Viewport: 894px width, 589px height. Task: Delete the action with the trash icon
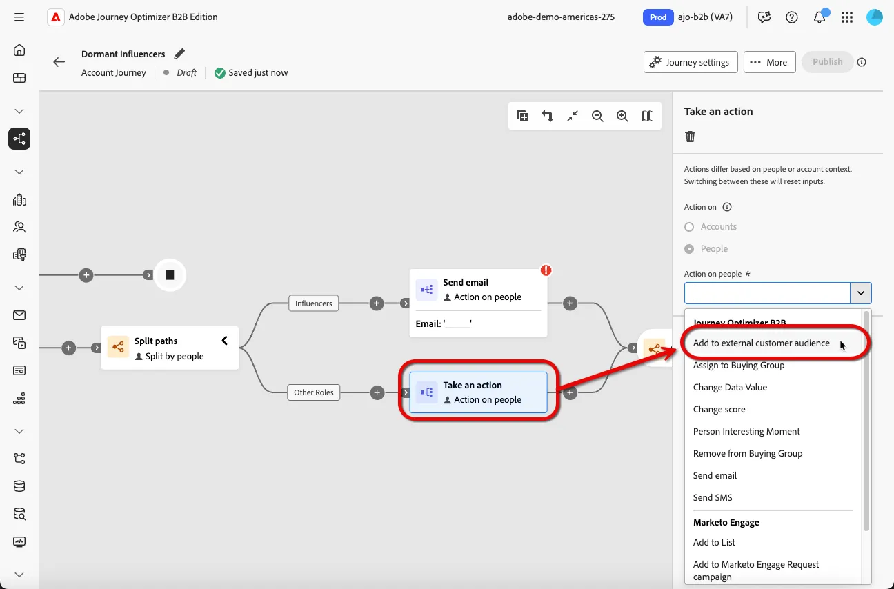point(690,137)
